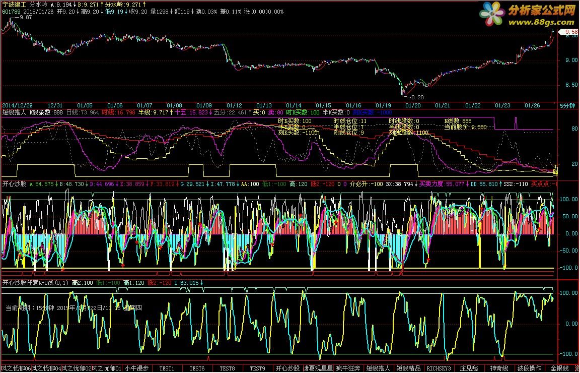Viewport: 580px width, 373px height.
Task: Click the 宁波建工 stock name
Action: (14, 5)
